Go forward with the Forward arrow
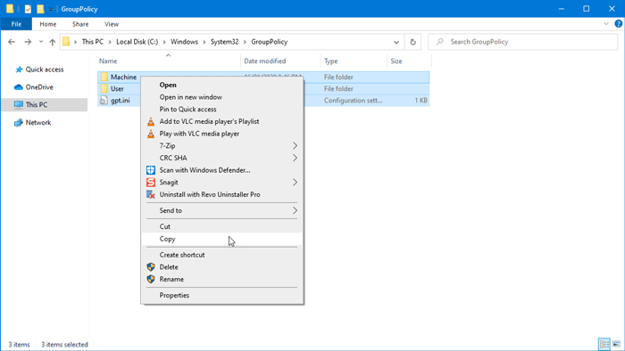 [28, 42]
